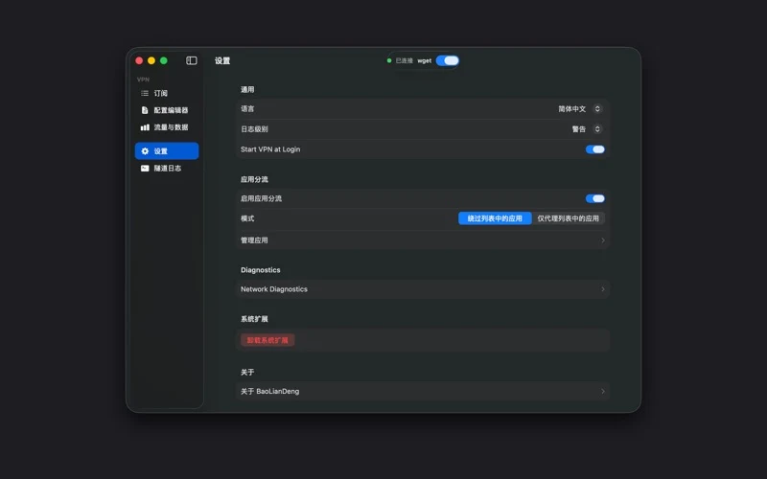This screenshot has height=479, width=767.
Task: Select 仅代理列表中的应用 mode
Action: tap(568, 218)
